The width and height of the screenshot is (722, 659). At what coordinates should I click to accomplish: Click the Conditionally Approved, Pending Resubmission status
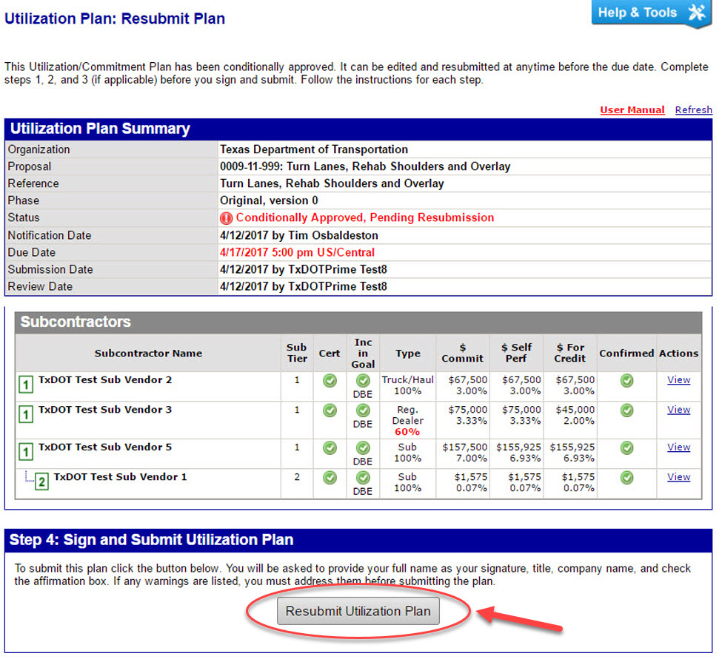coord(364,217)
